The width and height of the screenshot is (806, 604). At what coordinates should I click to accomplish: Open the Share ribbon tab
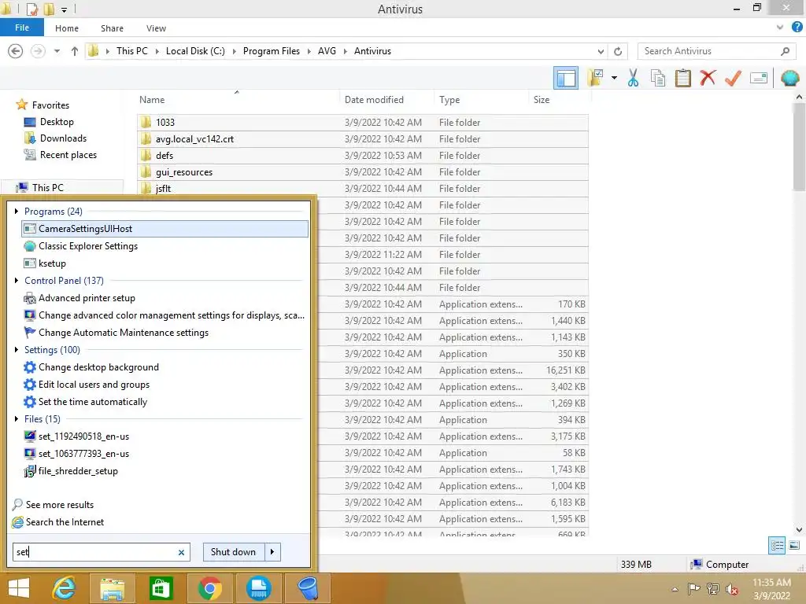pos(112,28)
